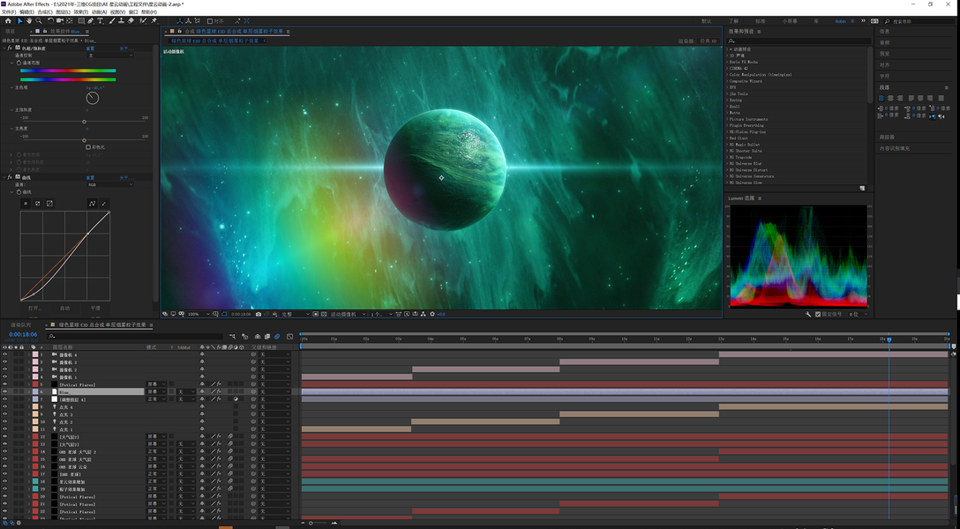Open the Graph Editor icon in timeline
The width and height of the screenshot is (960, 529).
coord(289,337)
